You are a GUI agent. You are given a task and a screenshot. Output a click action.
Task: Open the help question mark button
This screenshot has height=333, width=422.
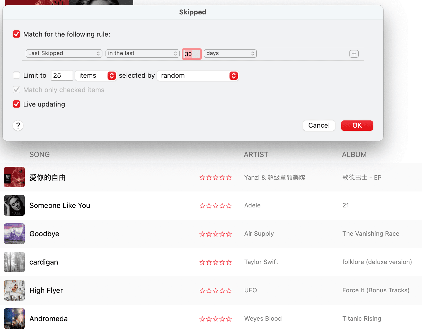pyautogui.click(x=18, y=126)
